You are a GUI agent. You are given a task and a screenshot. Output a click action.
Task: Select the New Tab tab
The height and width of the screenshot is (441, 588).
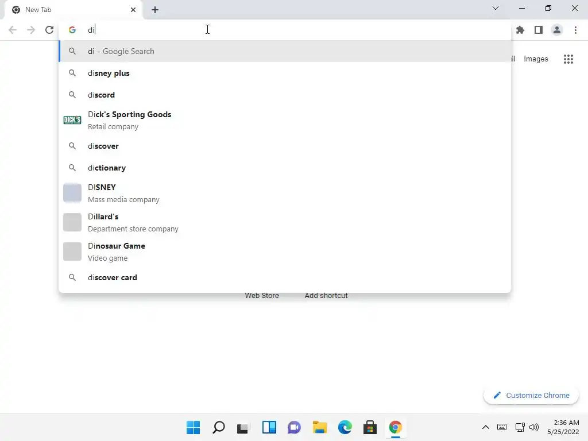coord(73,10)
